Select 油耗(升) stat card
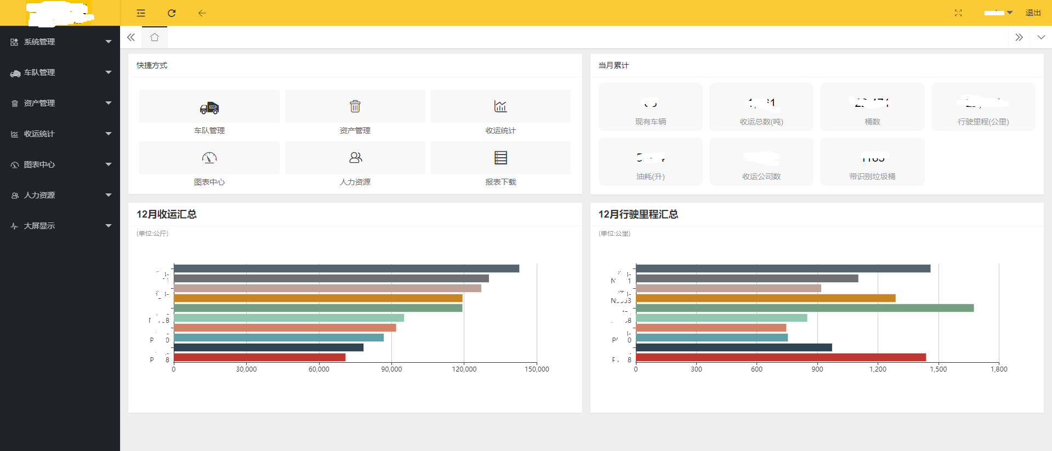The width and height of the screenshot is (1052, 451). point(651,162)
